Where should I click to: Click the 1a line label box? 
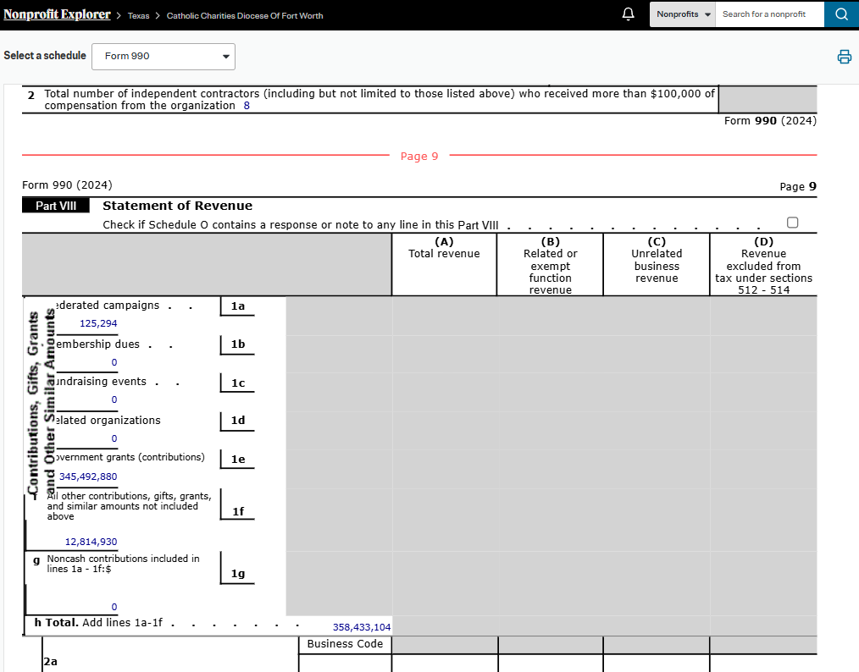[238, 306]
